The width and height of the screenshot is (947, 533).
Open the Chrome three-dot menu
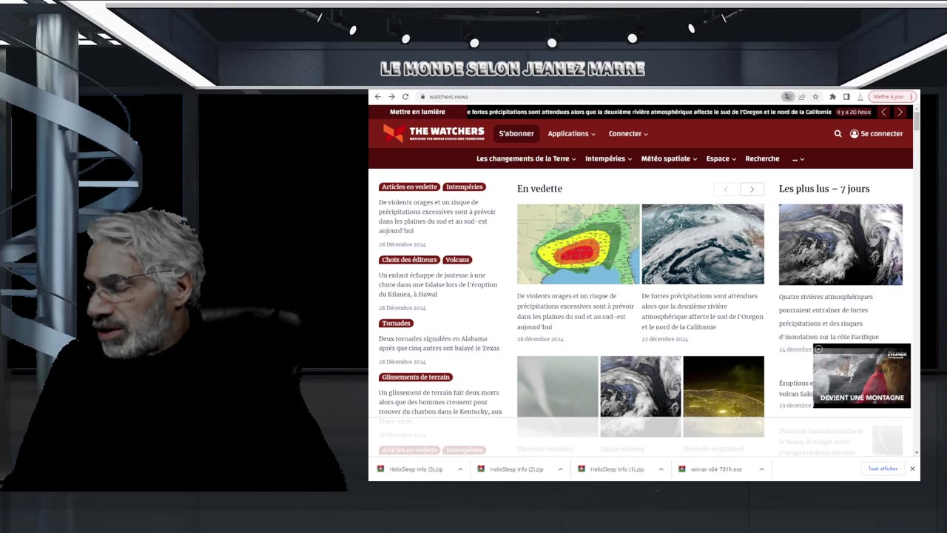tap(911, 97)
